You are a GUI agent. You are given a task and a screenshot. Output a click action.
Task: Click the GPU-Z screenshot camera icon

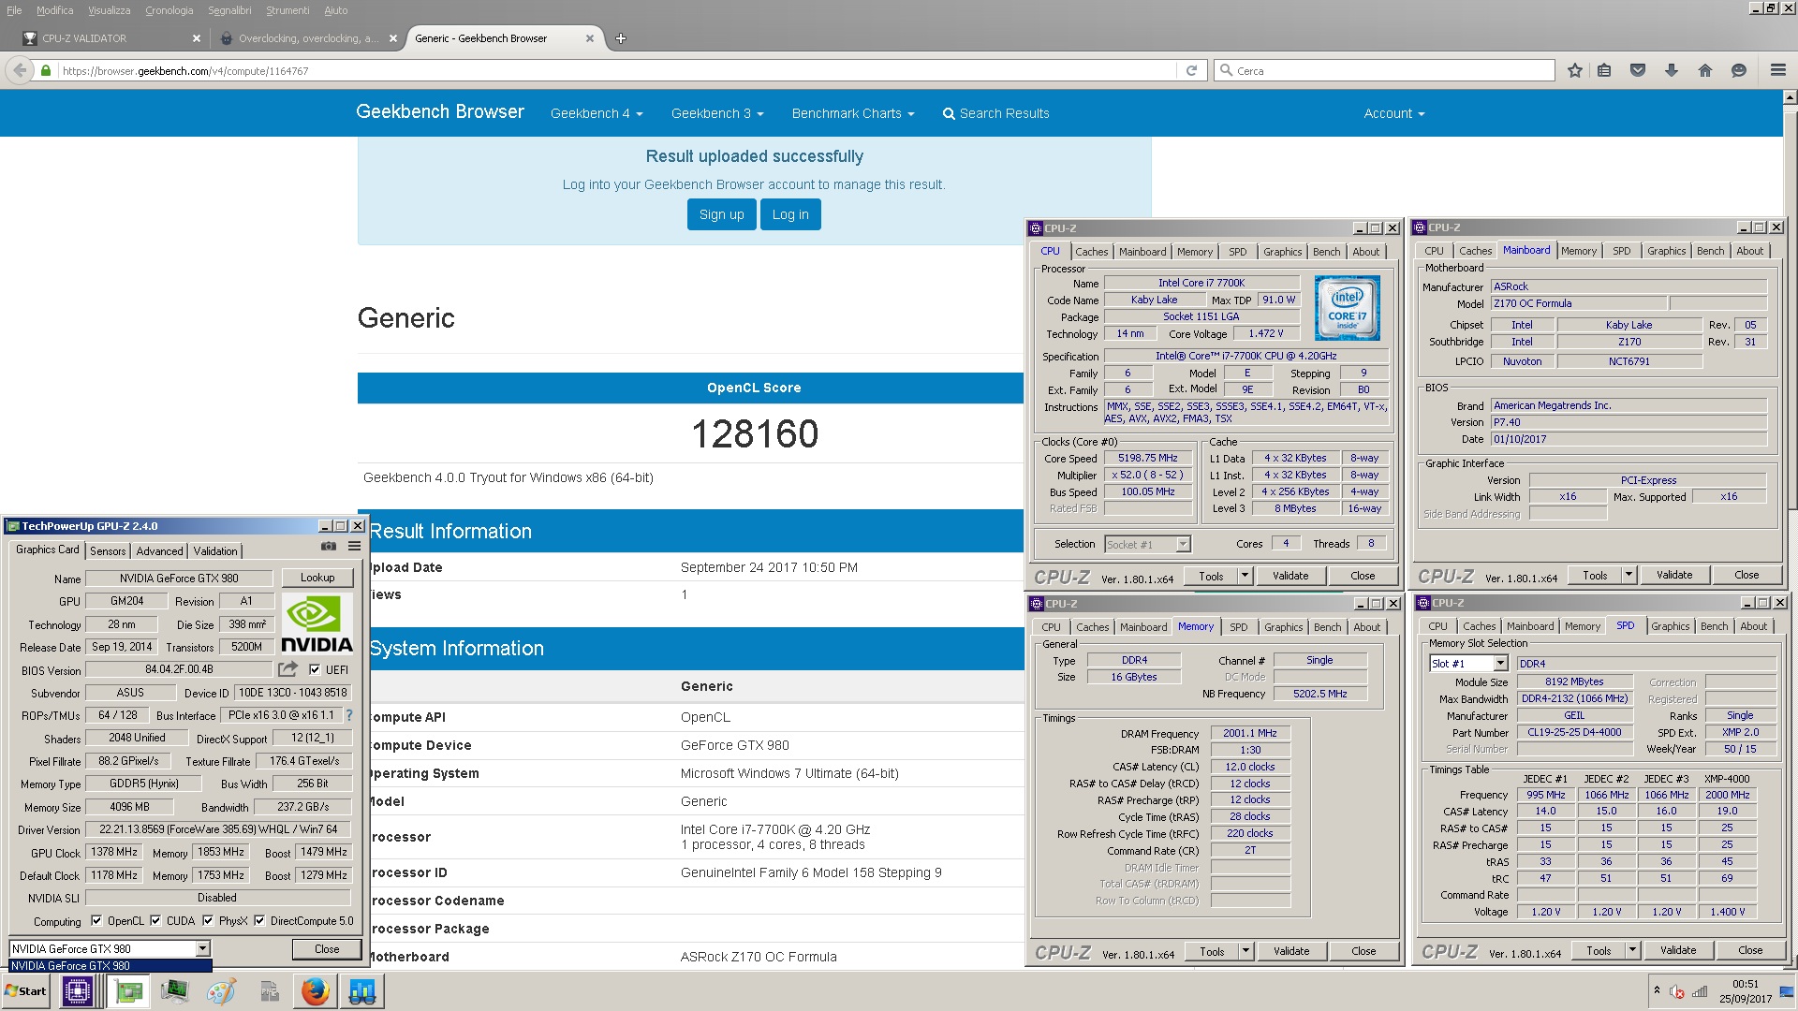(329, 547)
